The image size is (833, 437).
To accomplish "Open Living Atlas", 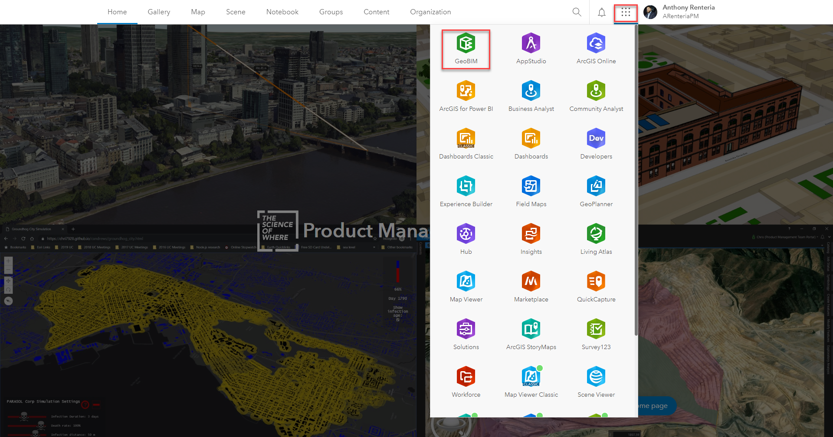I will click(596, 238).
